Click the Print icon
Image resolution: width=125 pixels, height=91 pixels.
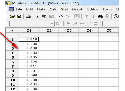pyautogui.click(x=28, y=16)
